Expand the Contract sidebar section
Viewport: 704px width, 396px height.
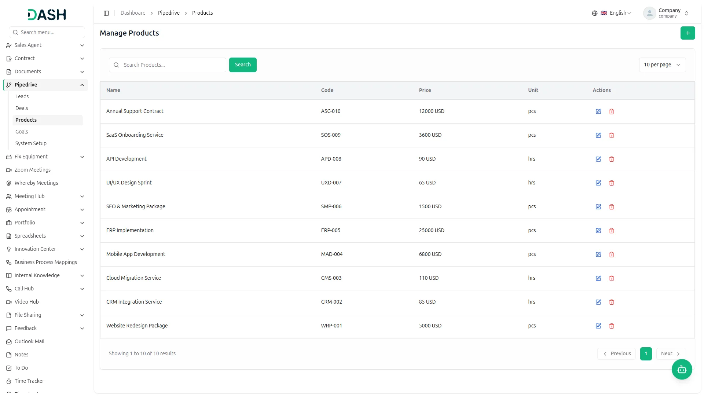coord(45,58)
